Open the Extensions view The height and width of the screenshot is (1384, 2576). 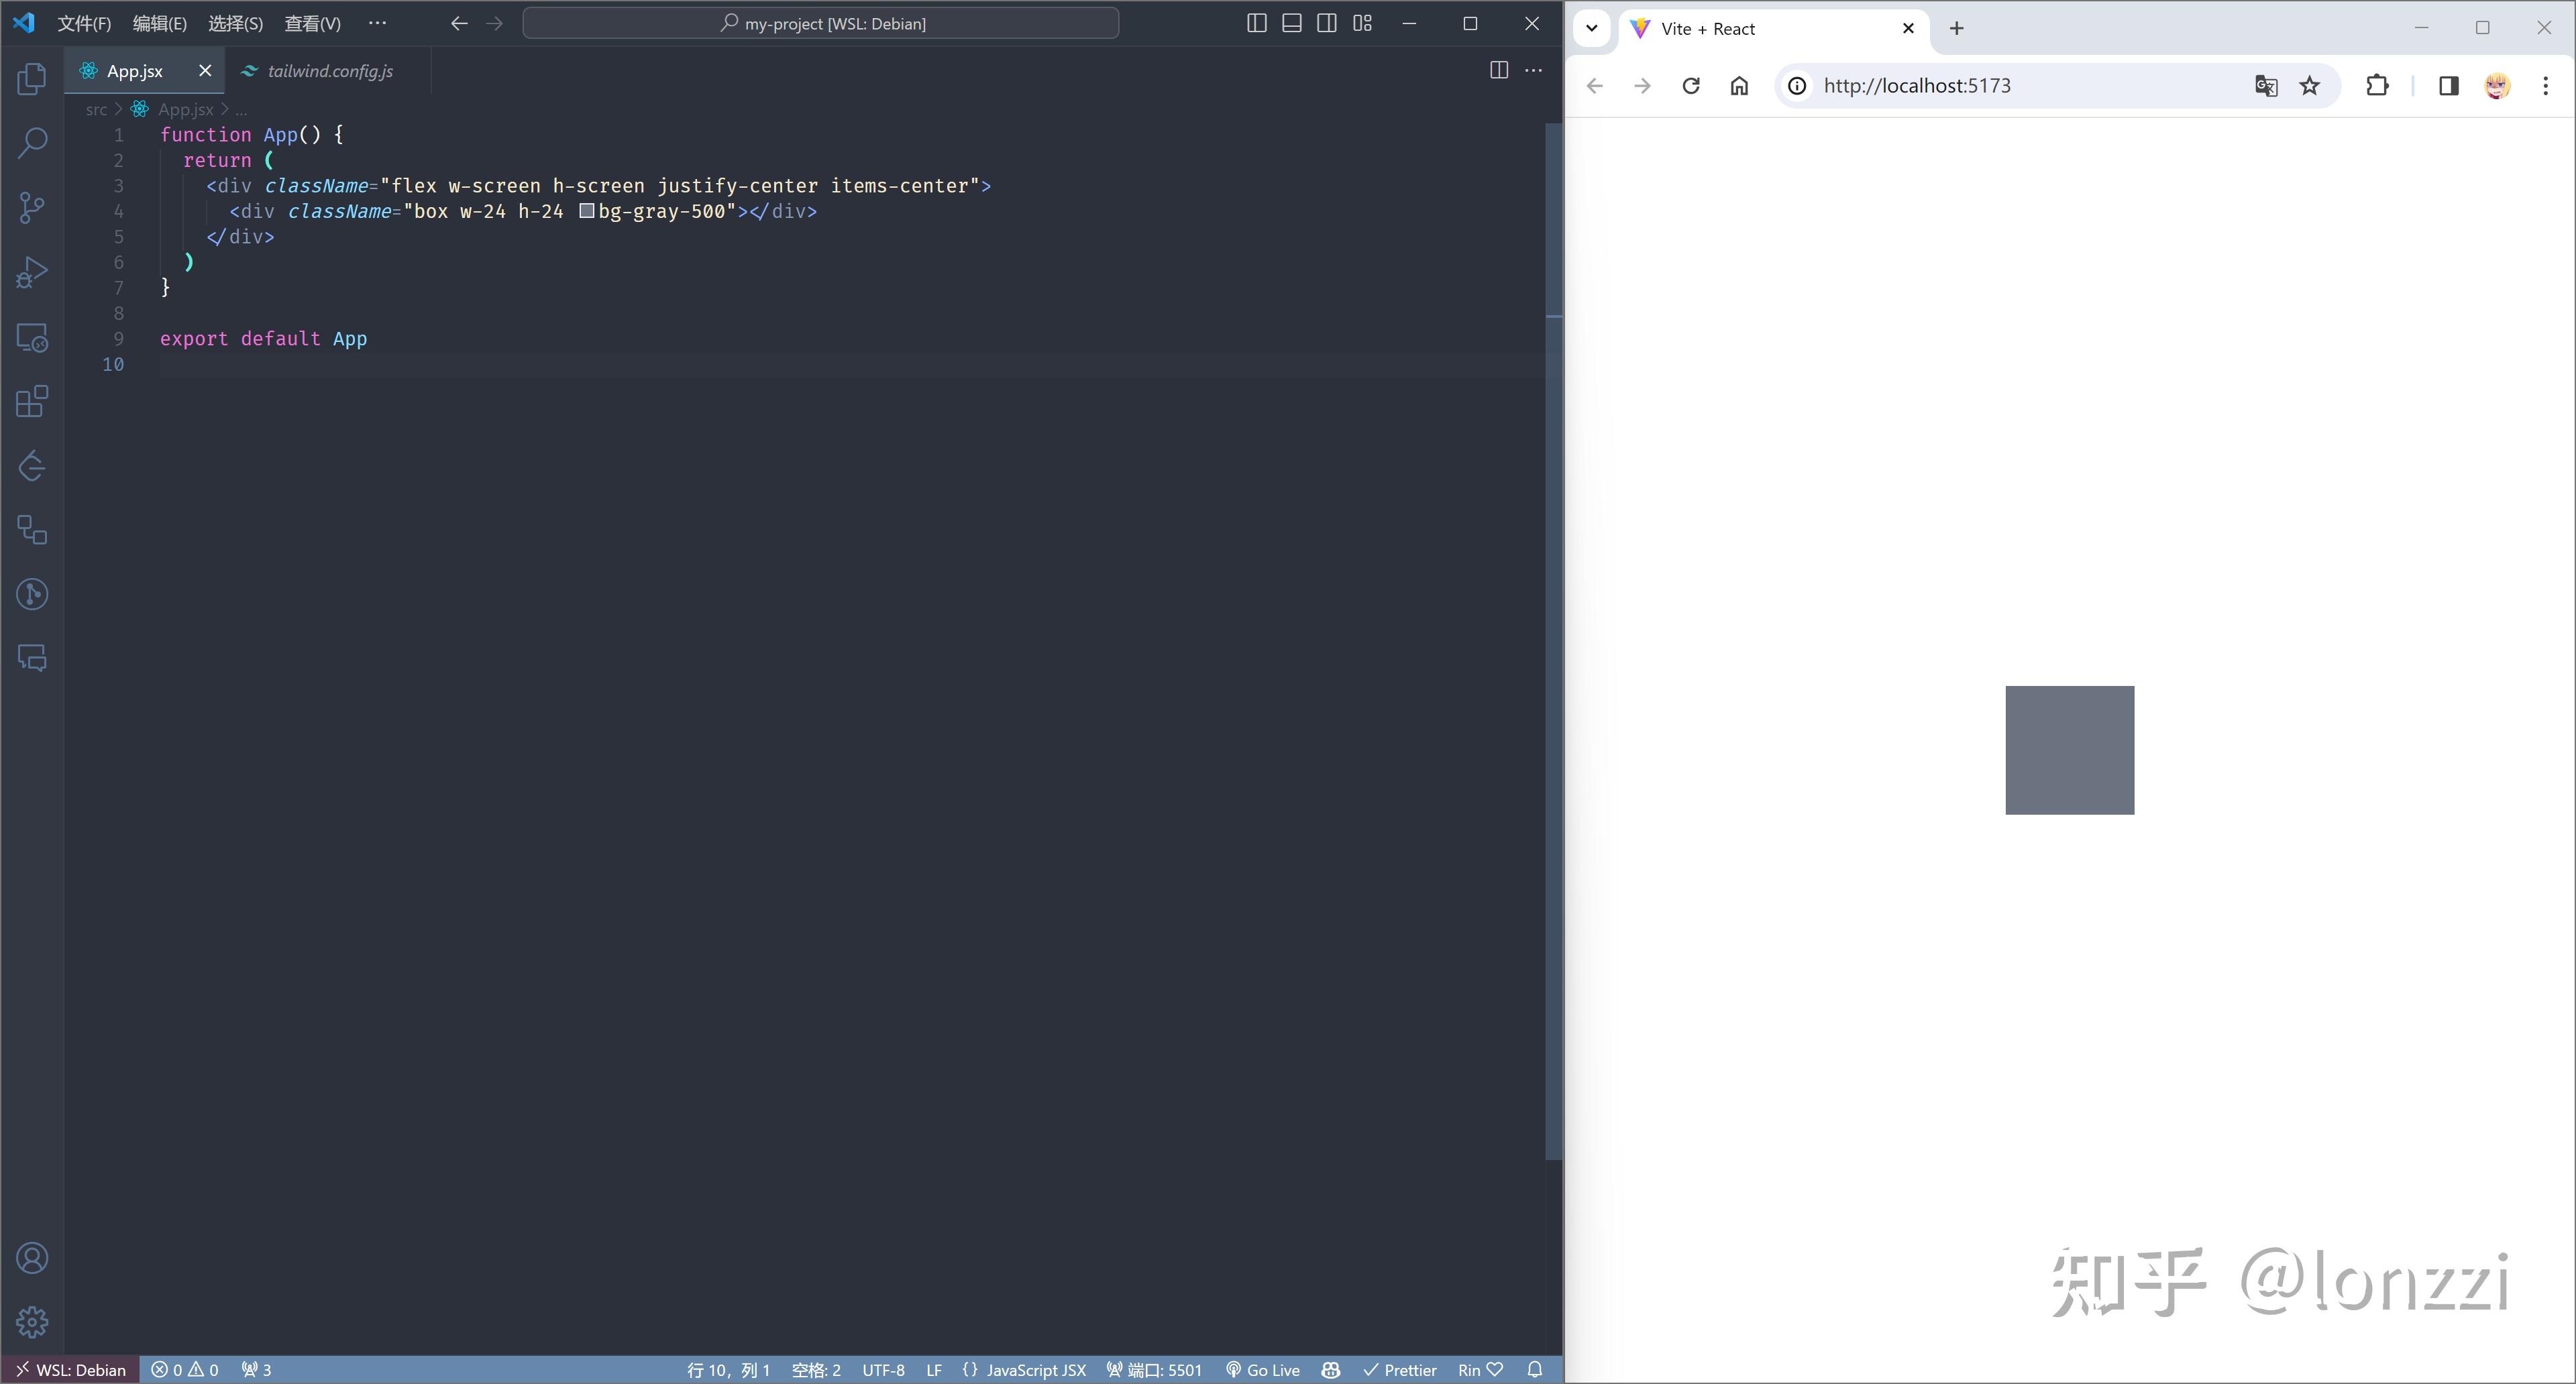pos(32,402)
